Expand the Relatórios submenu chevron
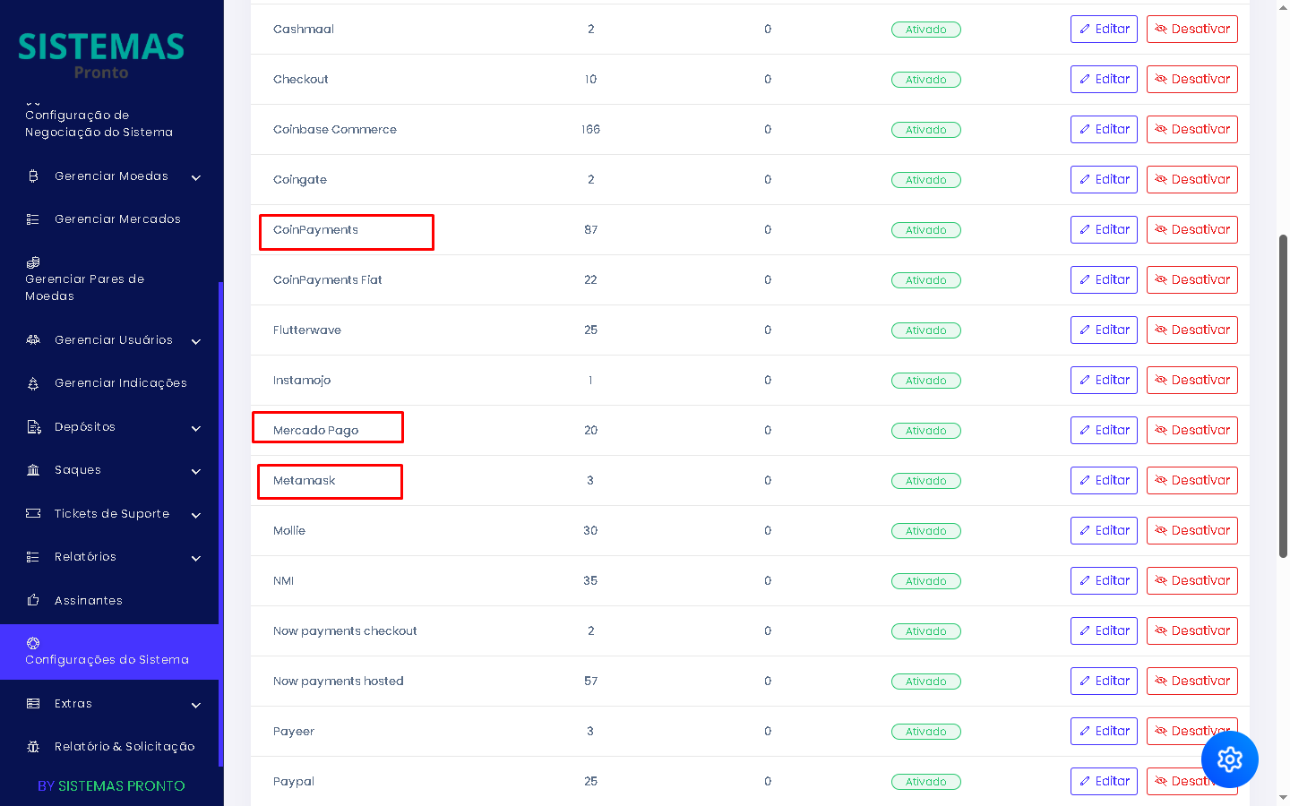Image resolution: width=1290 pixels, height=806 pixels. [196, 558]
